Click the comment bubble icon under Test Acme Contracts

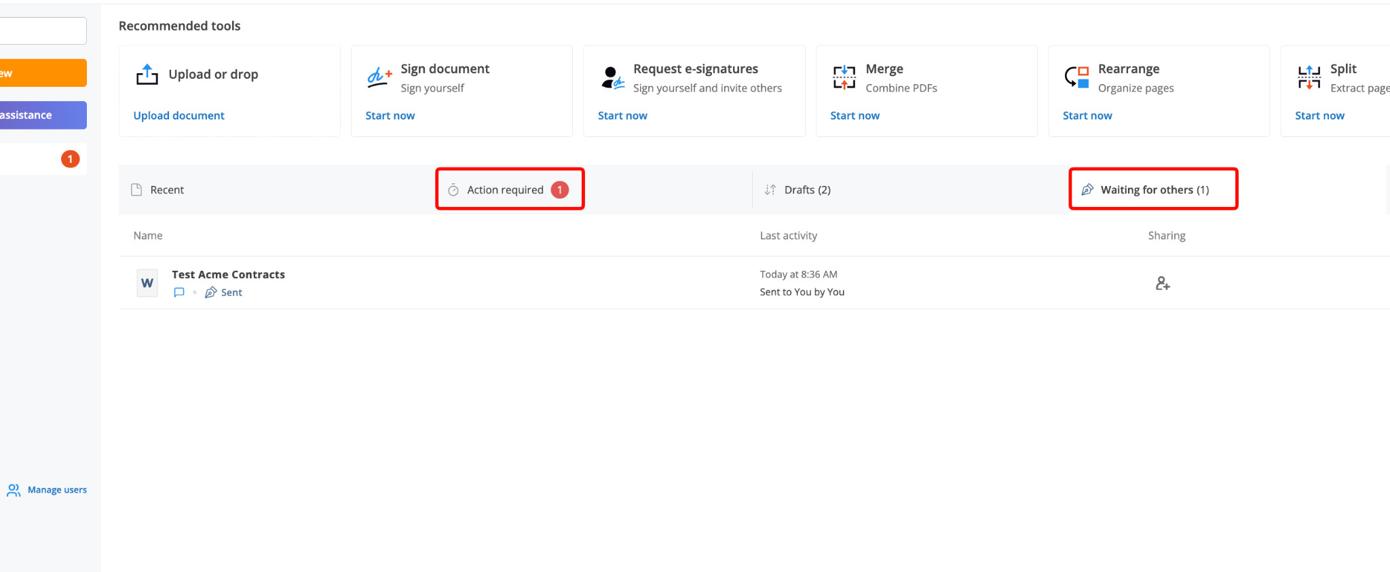(179, 292)
